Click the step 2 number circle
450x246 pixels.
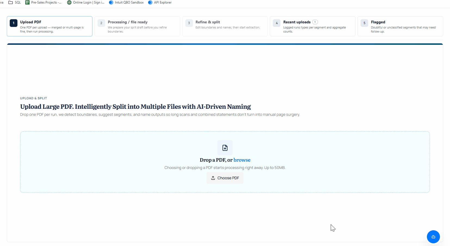(101, 23)
